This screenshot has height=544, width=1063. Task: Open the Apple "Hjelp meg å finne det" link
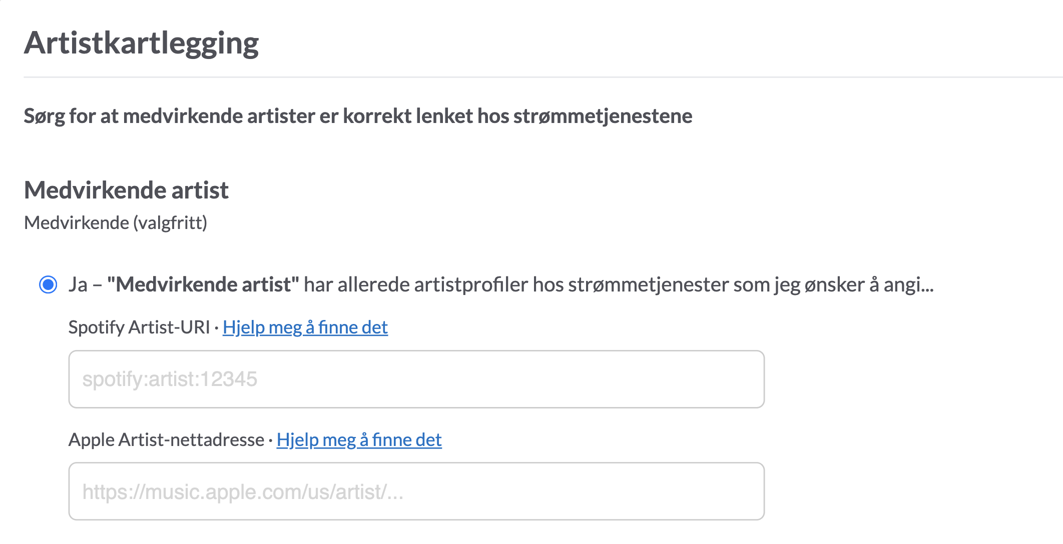359,440
